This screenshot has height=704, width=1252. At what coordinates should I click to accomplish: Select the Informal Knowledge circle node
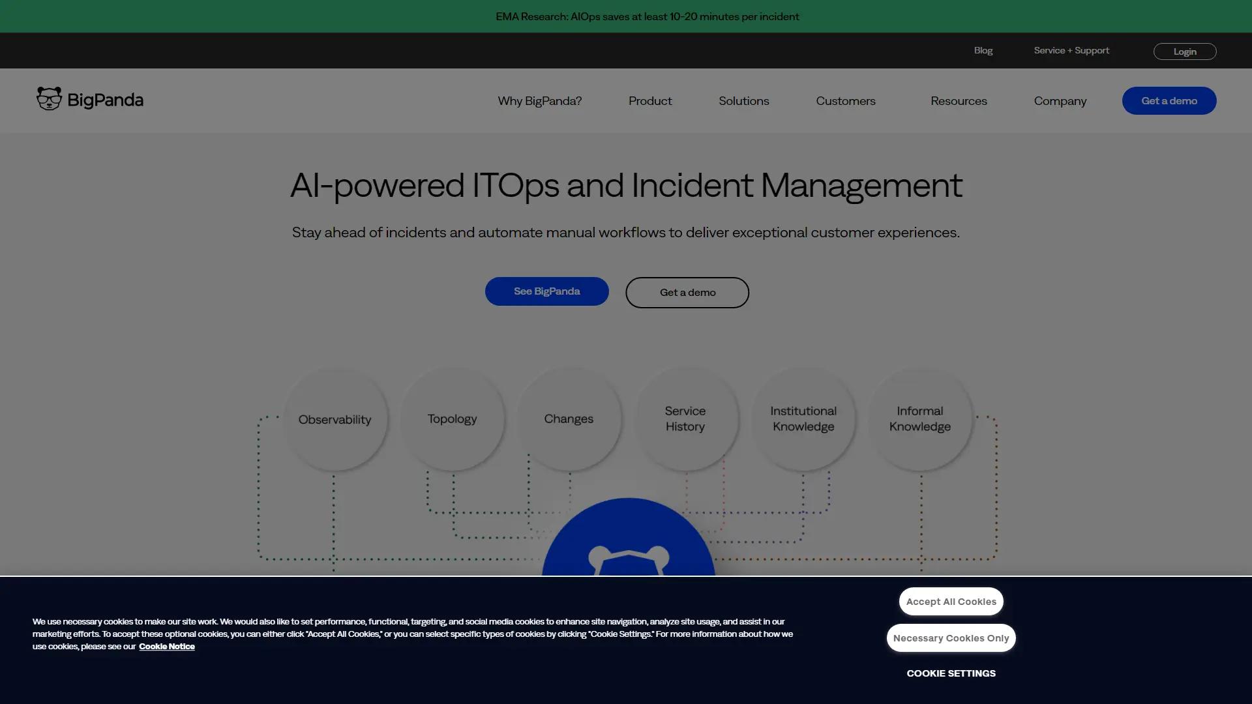[919, 418]
